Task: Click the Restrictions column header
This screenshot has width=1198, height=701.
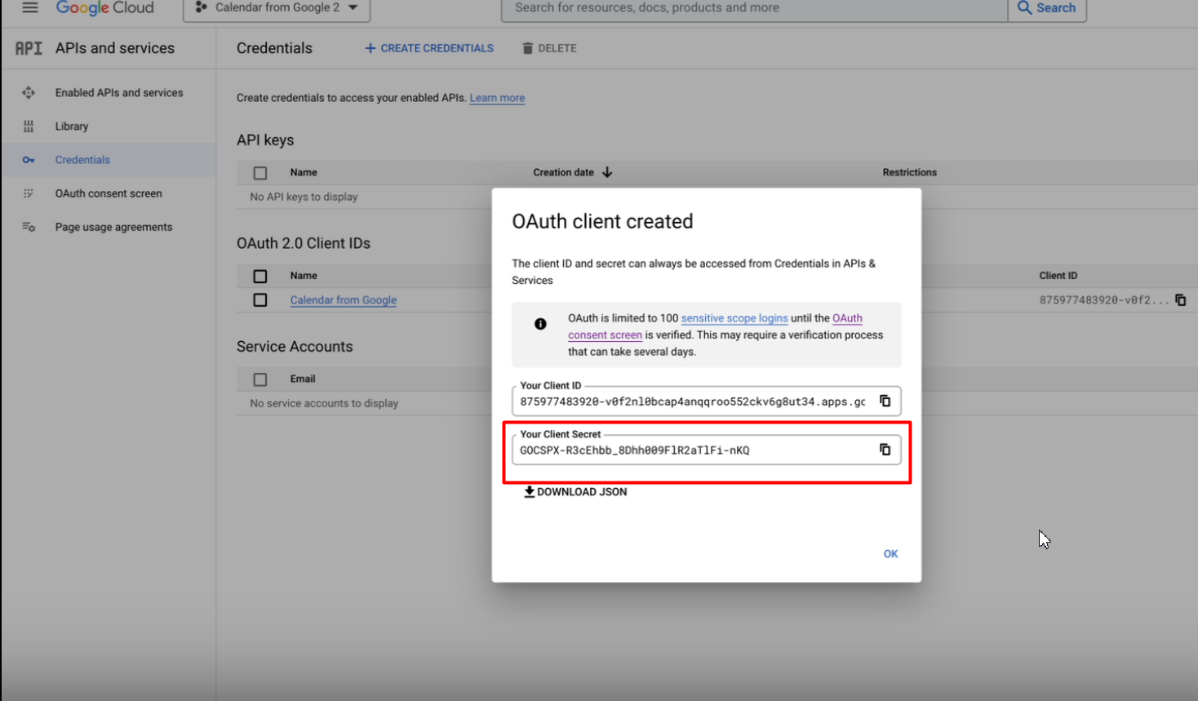Action: coord(909,172)
